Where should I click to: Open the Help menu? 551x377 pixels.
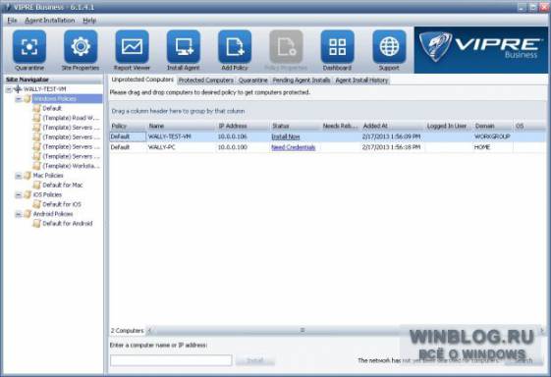[89, 21]
